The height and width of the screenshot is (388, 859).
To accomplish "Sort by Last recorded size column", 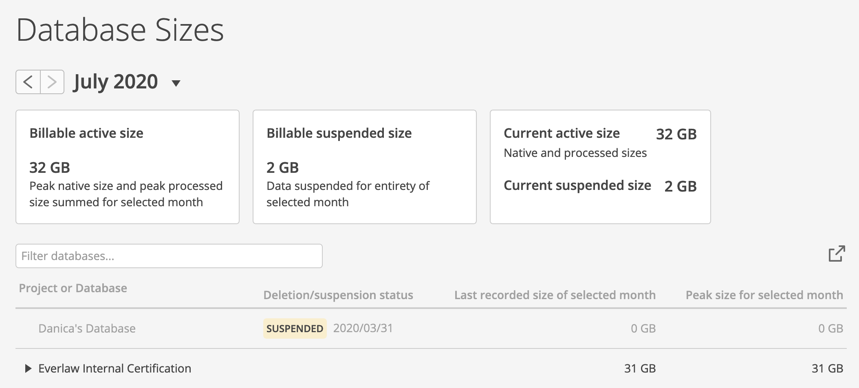I will coord(555,295).
